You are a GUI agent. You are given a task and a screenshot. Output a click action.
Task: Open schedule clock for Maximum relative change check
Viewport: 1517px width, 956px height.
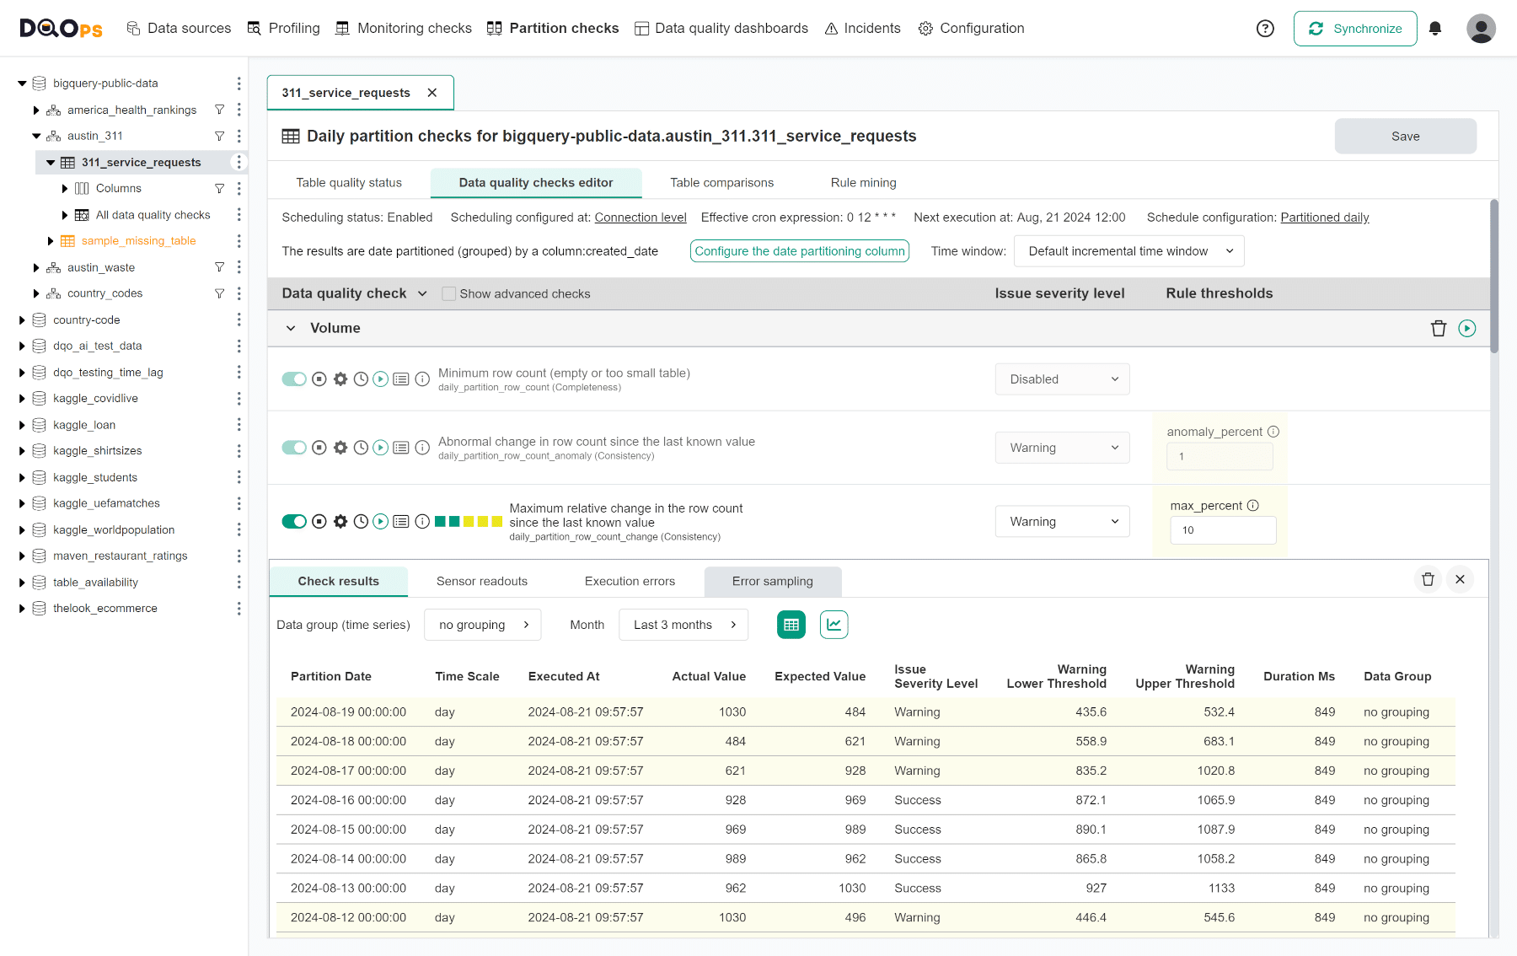coord(361,522)
